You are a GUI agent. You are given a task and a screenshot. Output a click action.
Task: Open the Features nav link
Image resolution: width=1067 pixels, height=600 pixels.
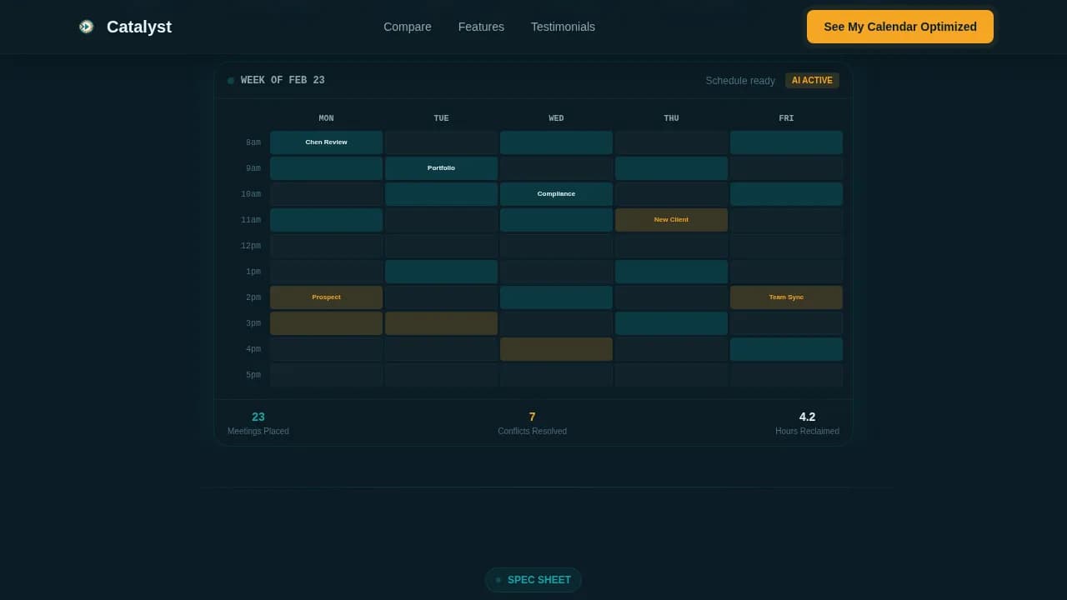coord(481,27)
